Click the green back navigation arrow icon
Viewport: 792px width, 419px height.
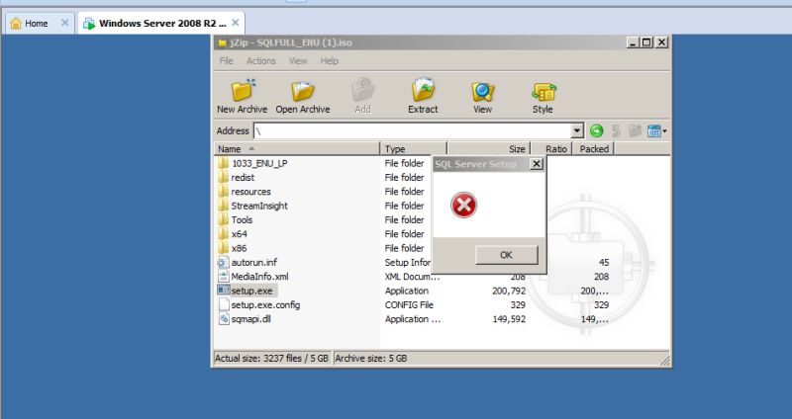click(x=597, y=131)
